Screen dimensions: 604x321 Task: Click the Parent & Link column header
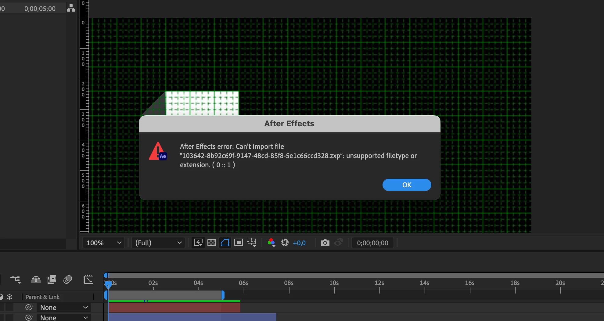click(x=42, y=297)
